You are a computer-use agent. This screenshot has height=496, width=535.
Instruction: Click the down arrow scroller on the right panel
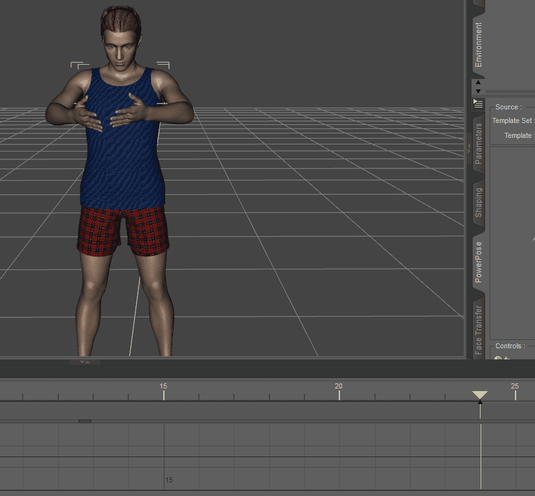coord(478,90)
